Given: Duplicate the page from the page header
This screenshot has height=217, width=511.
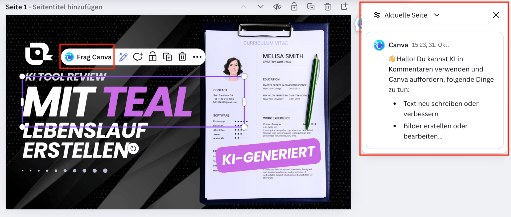Looking at the screenshot, I should click(x=311, y=7).
